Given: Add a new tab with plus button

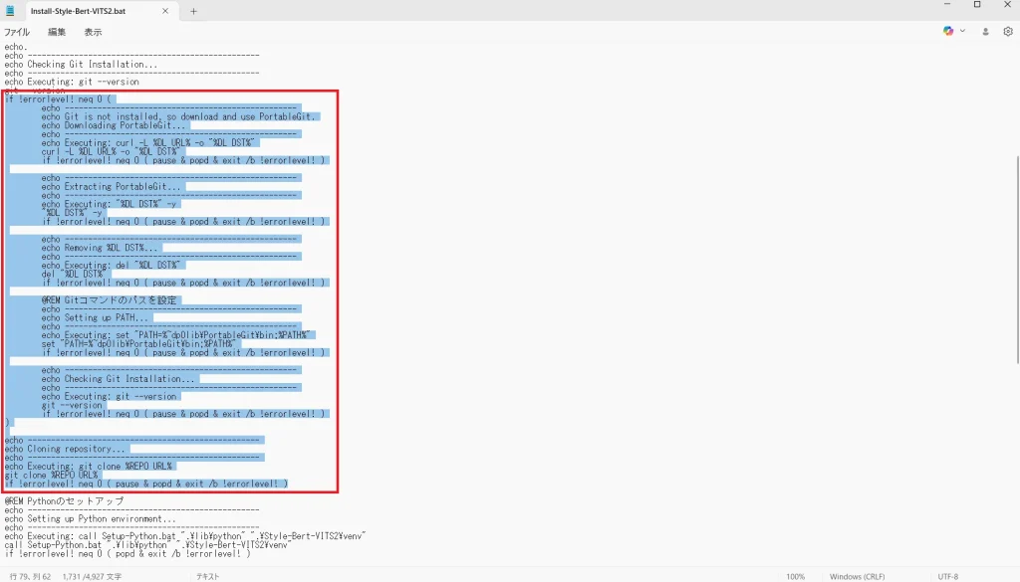Looking at the screenshot, I should [x=193, y=11].
